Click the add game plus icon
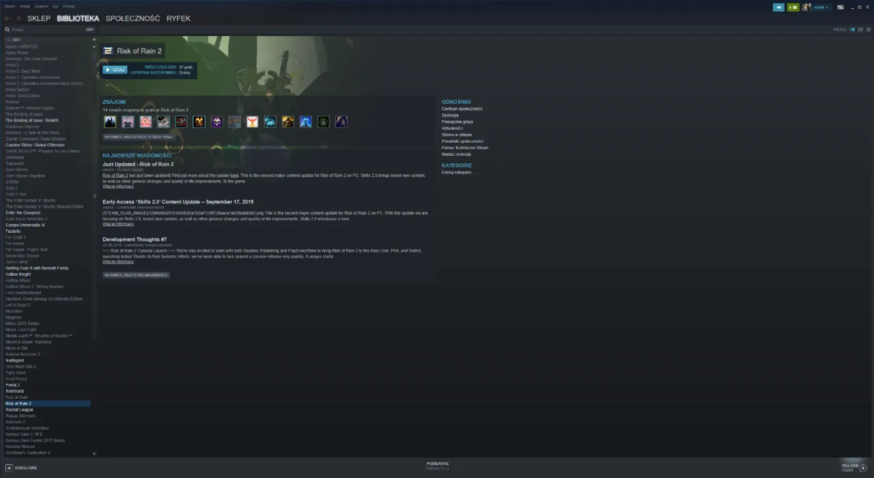The height and width of the screenshot is (478, 874). pyautogui.click(x=9, y=468)
